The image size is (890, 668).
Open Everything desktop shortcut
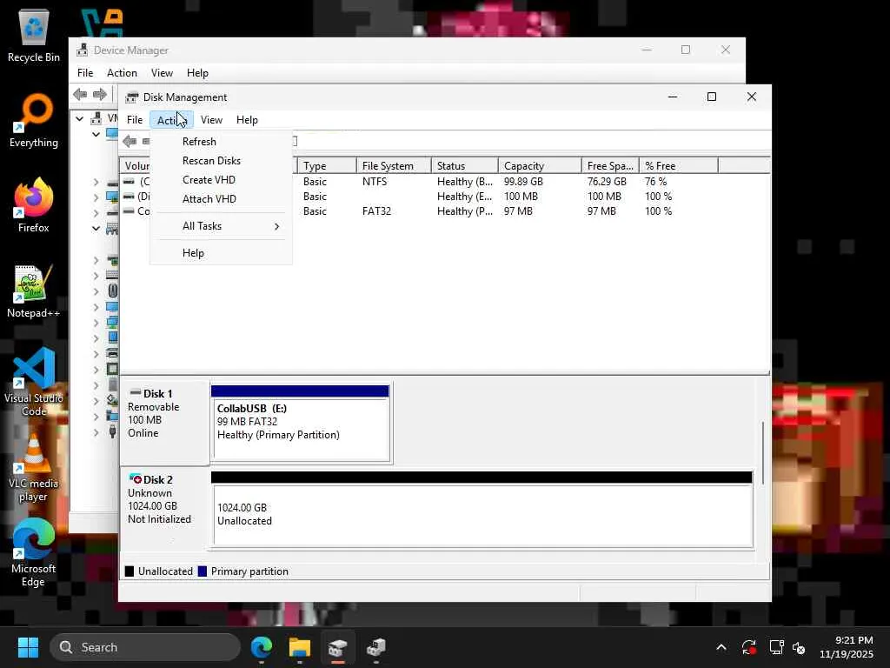click(x=34, y=121)
